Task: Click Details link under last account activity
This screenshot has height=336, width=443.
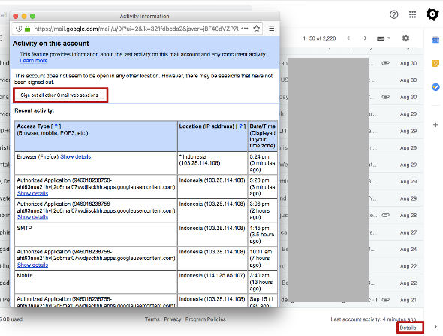Action: 408,328
